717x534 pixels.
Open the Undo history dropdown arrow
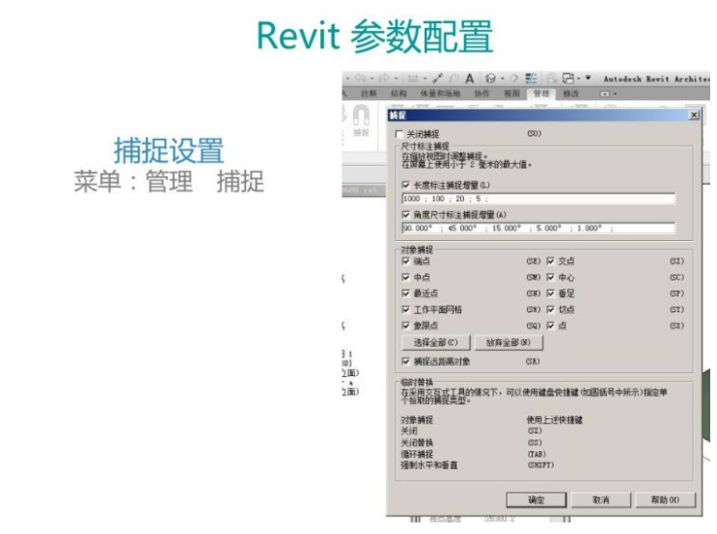pos(372,79)
